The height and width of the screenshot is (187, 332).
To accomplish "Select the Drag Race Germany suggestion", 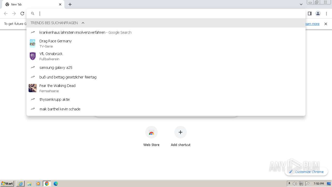I will 166,43.
